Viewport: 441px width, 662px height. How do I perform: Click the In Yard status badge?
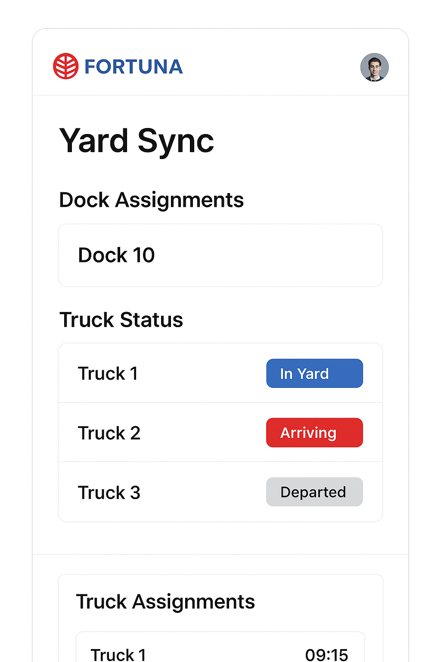[x=314, y=373]
